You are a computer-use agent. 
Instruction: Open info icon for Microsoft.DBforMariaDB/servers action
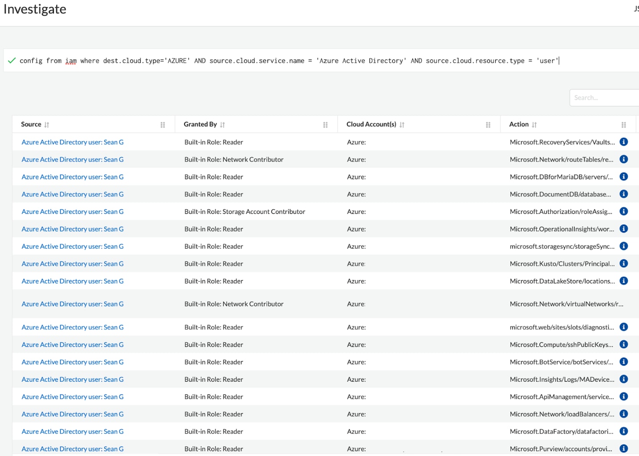pyautogui.click(x=624, y=177)
